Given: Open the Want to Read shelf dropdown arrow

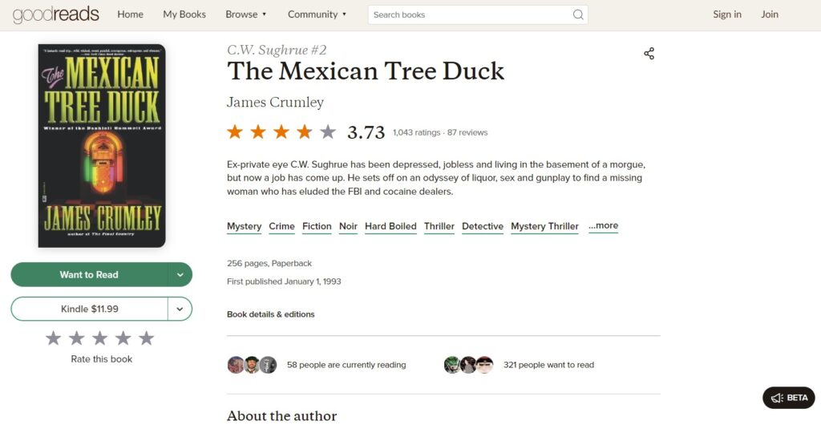Looking at the screenshot, I should coord(180,274).
